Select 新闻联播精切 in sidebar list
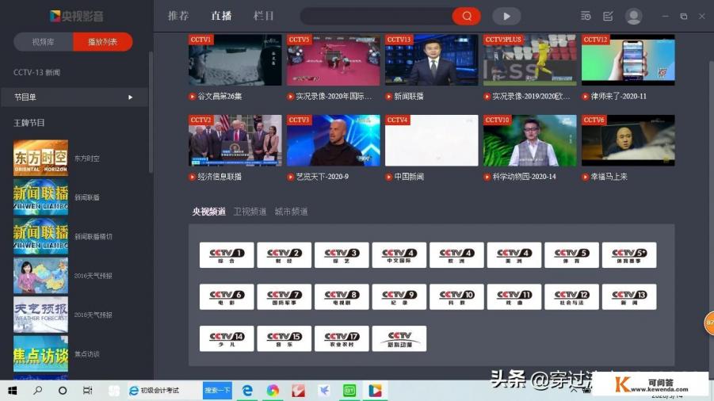714x401 pixels. [x=93, y=237]
